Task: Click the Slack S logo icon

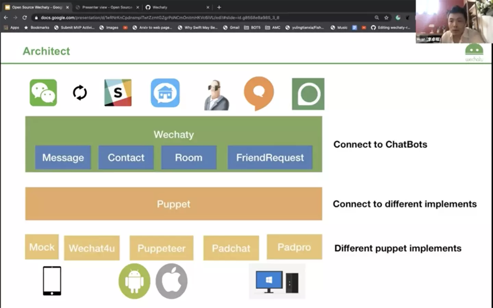Action: point(118,93)
